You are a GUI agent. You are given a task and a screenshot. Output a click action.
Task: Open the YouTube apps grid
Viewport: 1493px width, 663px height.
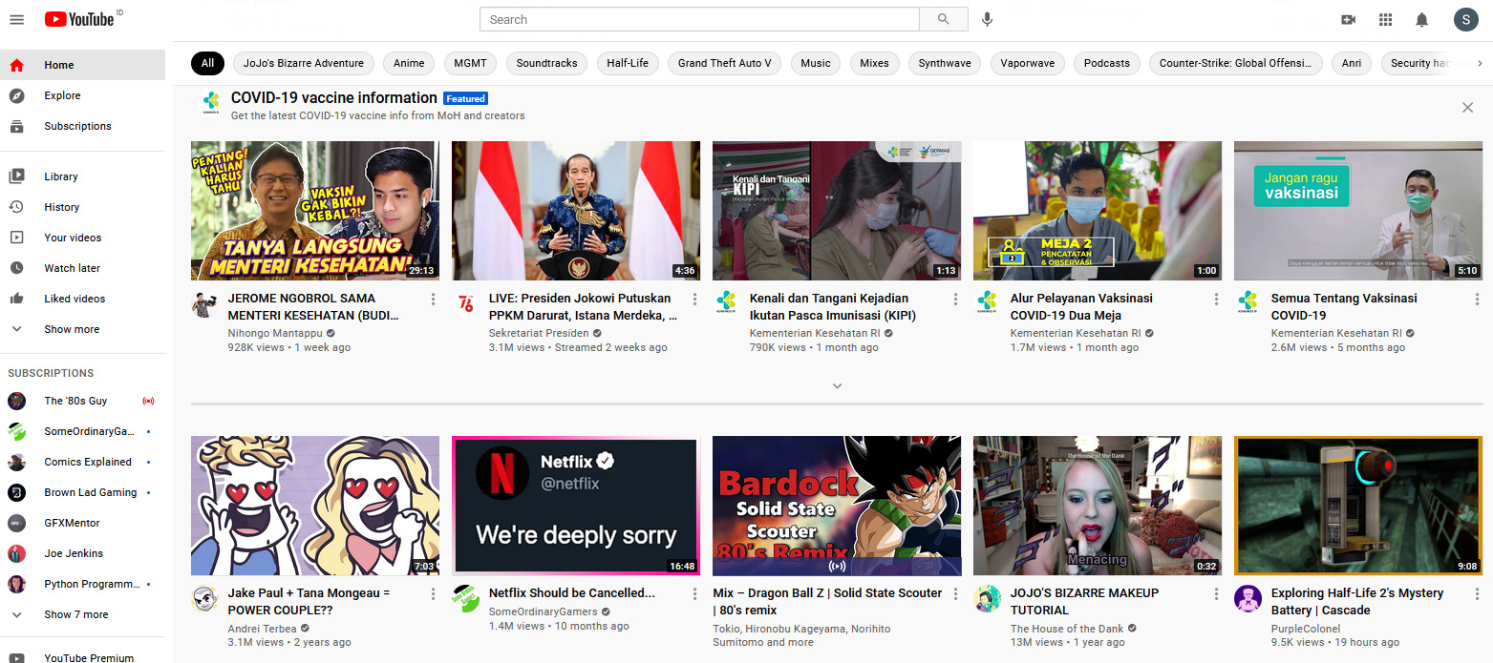coord(1385,19)
